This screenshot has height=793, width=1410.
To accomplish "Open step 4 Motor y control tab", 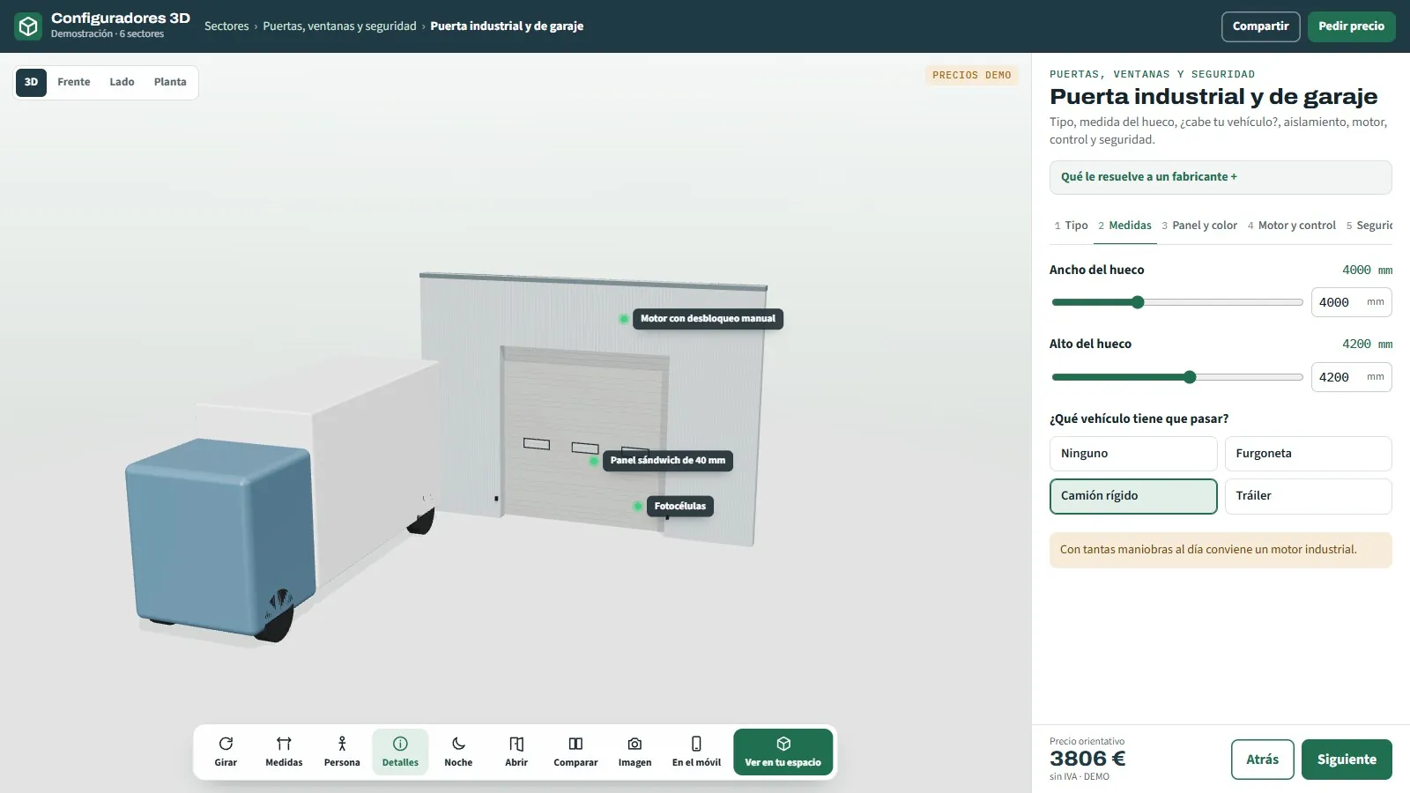I will coord(1292,226).
